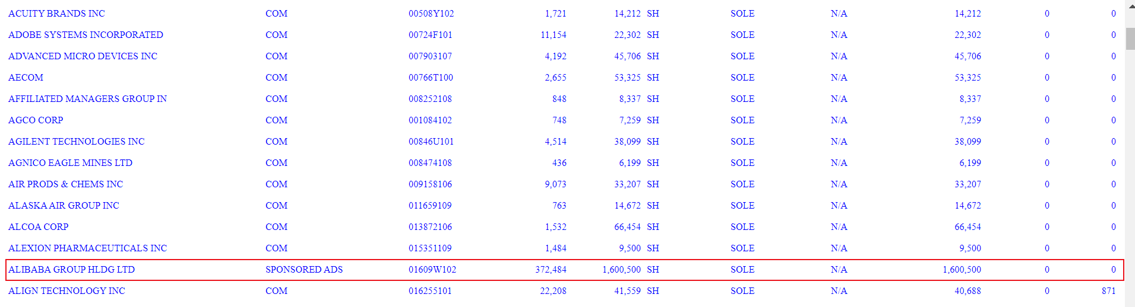1135x307 pixels.
Task: Select Alibaba CUSIP 01609W102
Action: [432, 270]
